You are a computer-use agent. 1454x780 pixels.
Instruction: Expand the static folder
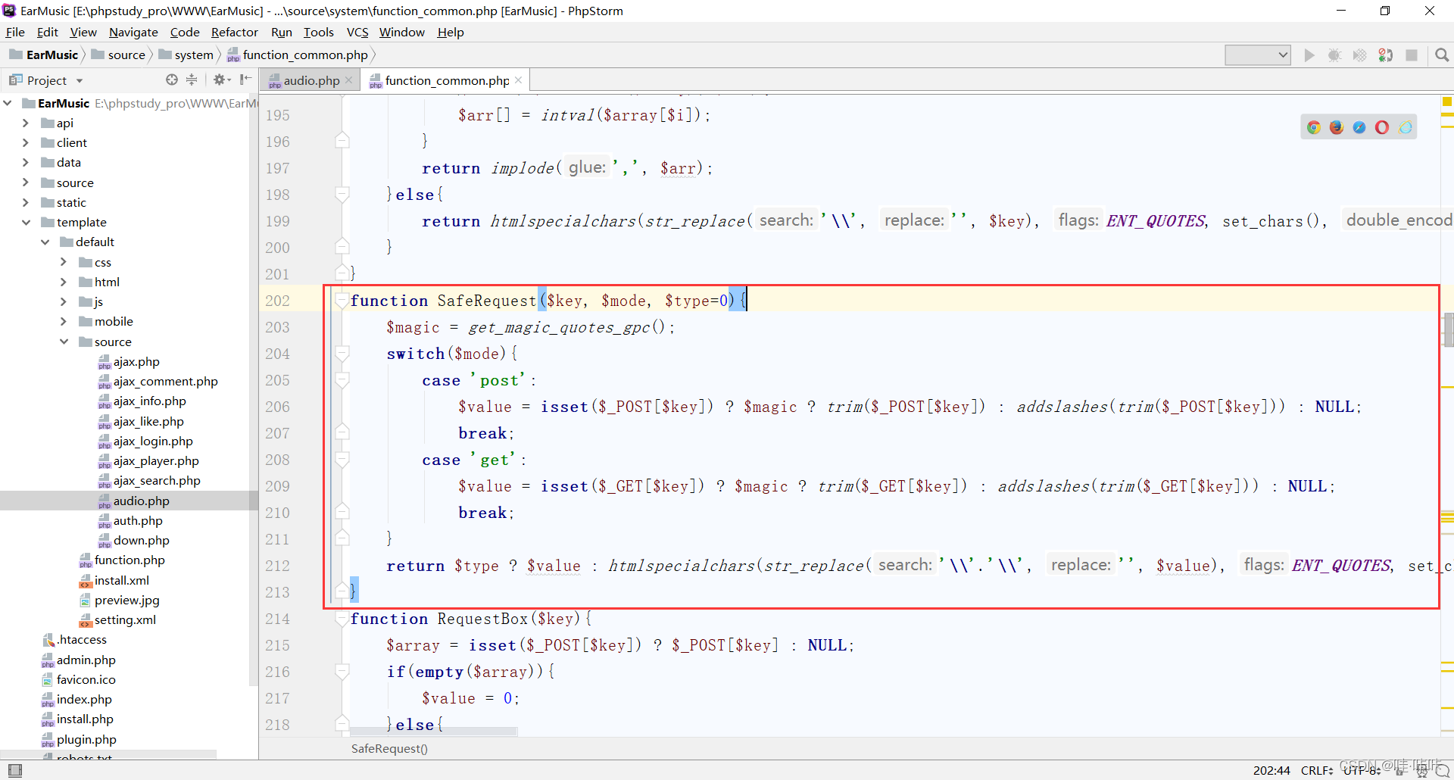[26, 202]
